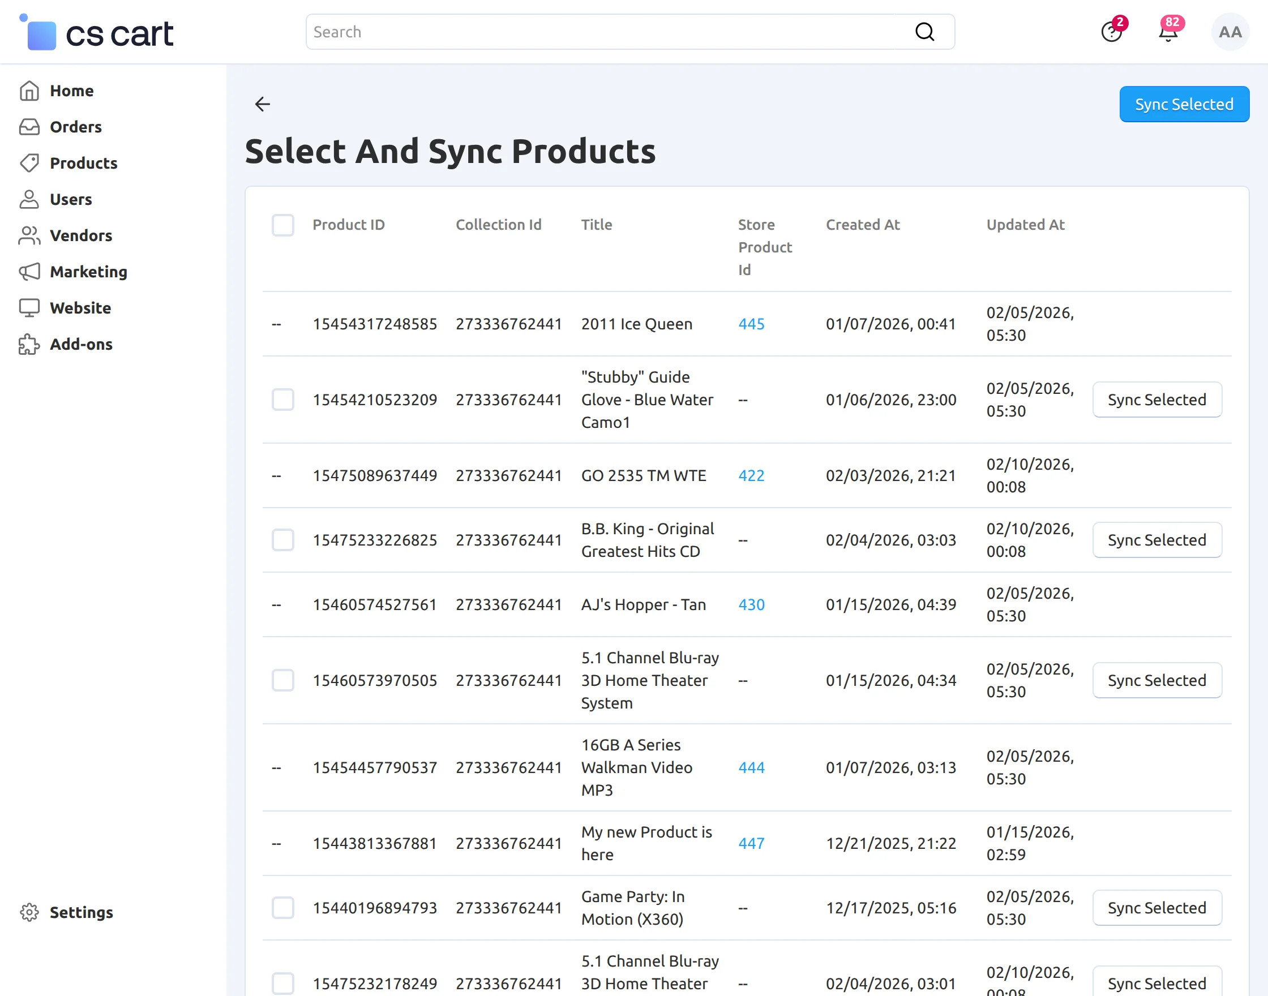Go back using the arrow above the title
The height and width of the screenshot is (996, 1268).
coord(262,104)
